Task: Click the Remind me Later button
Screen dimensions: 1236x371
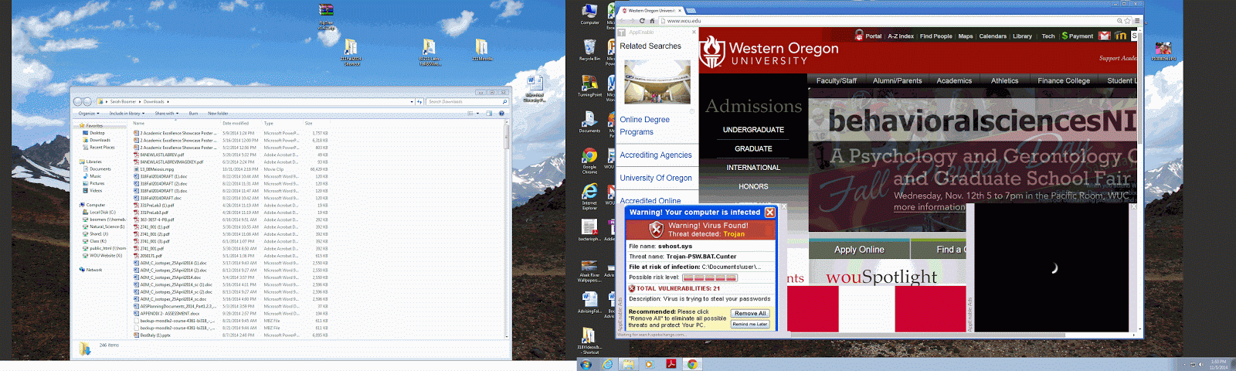Action: 750,324
